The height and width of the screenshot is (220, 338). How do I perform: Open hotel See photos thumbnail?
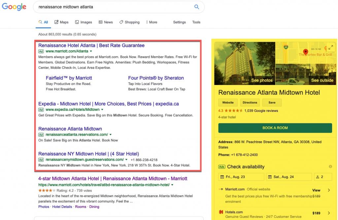click(x=245, y=63)
